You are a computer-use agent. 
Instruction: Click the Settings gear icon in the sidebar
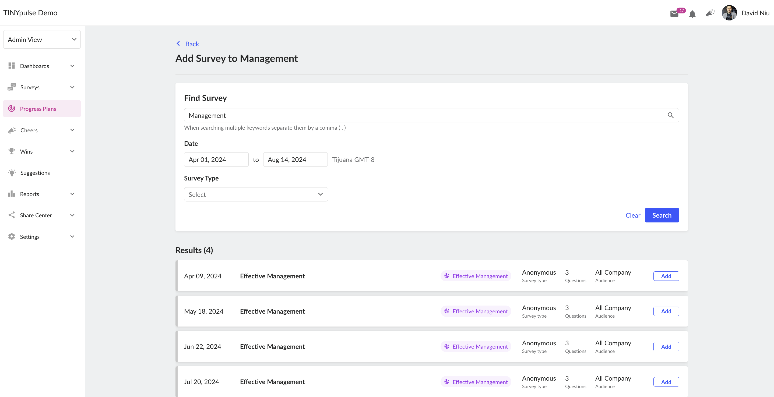12,237
